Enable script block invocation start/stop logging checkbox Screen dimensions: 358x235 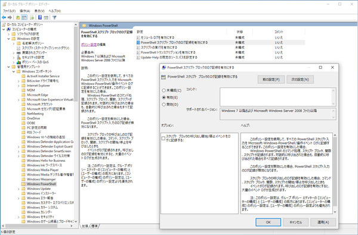click(163, 138)
